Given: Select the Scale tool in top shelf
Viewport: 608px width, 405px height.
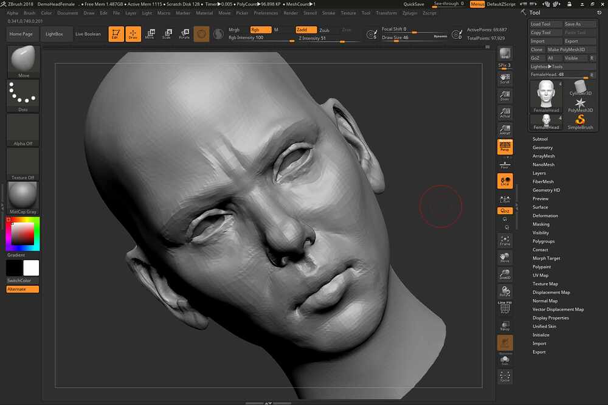Looking at the screenshot, I should pos(167,34).
